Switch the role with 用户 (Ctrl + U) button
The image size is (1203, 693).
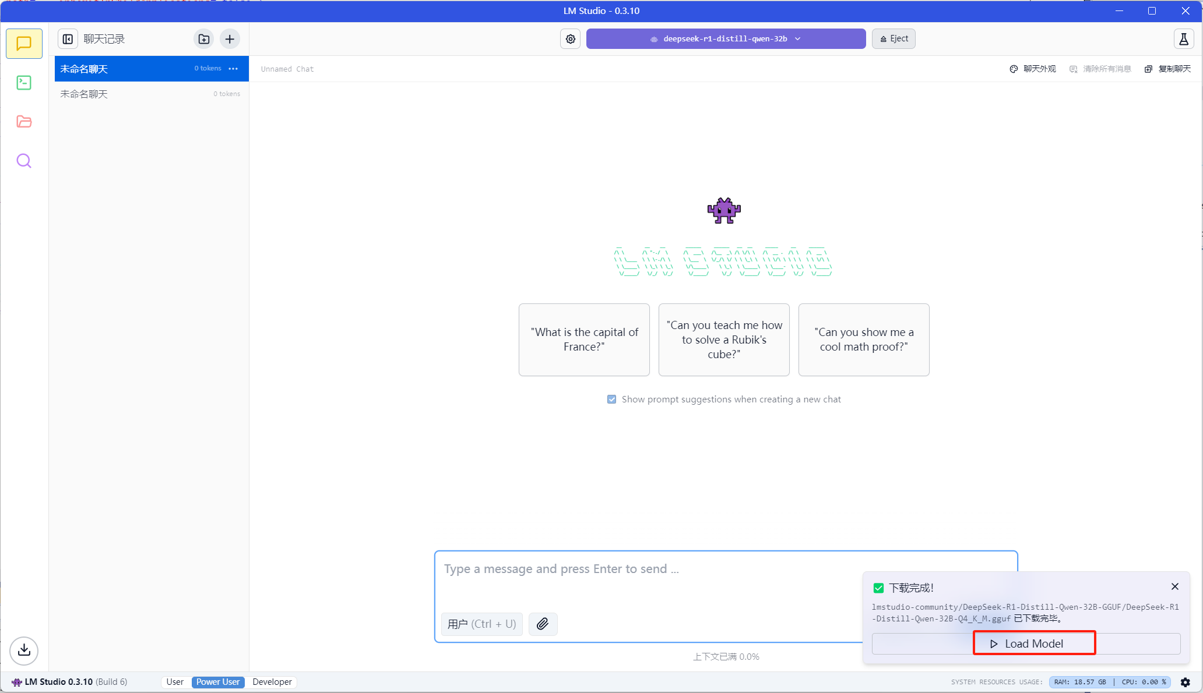coord(482,624)
